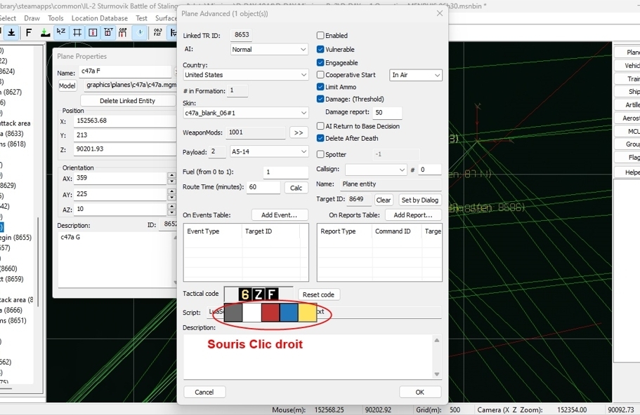Toggle the cursor Z selection tool
640x415 pixels.
point(61,32)
